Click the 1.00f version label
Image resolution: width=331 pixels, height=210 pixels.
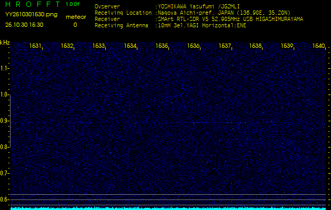click(73, 4)
